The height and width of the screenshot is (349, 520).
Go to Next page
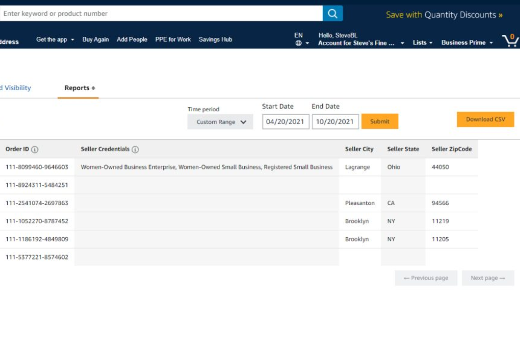click(487, 278)
